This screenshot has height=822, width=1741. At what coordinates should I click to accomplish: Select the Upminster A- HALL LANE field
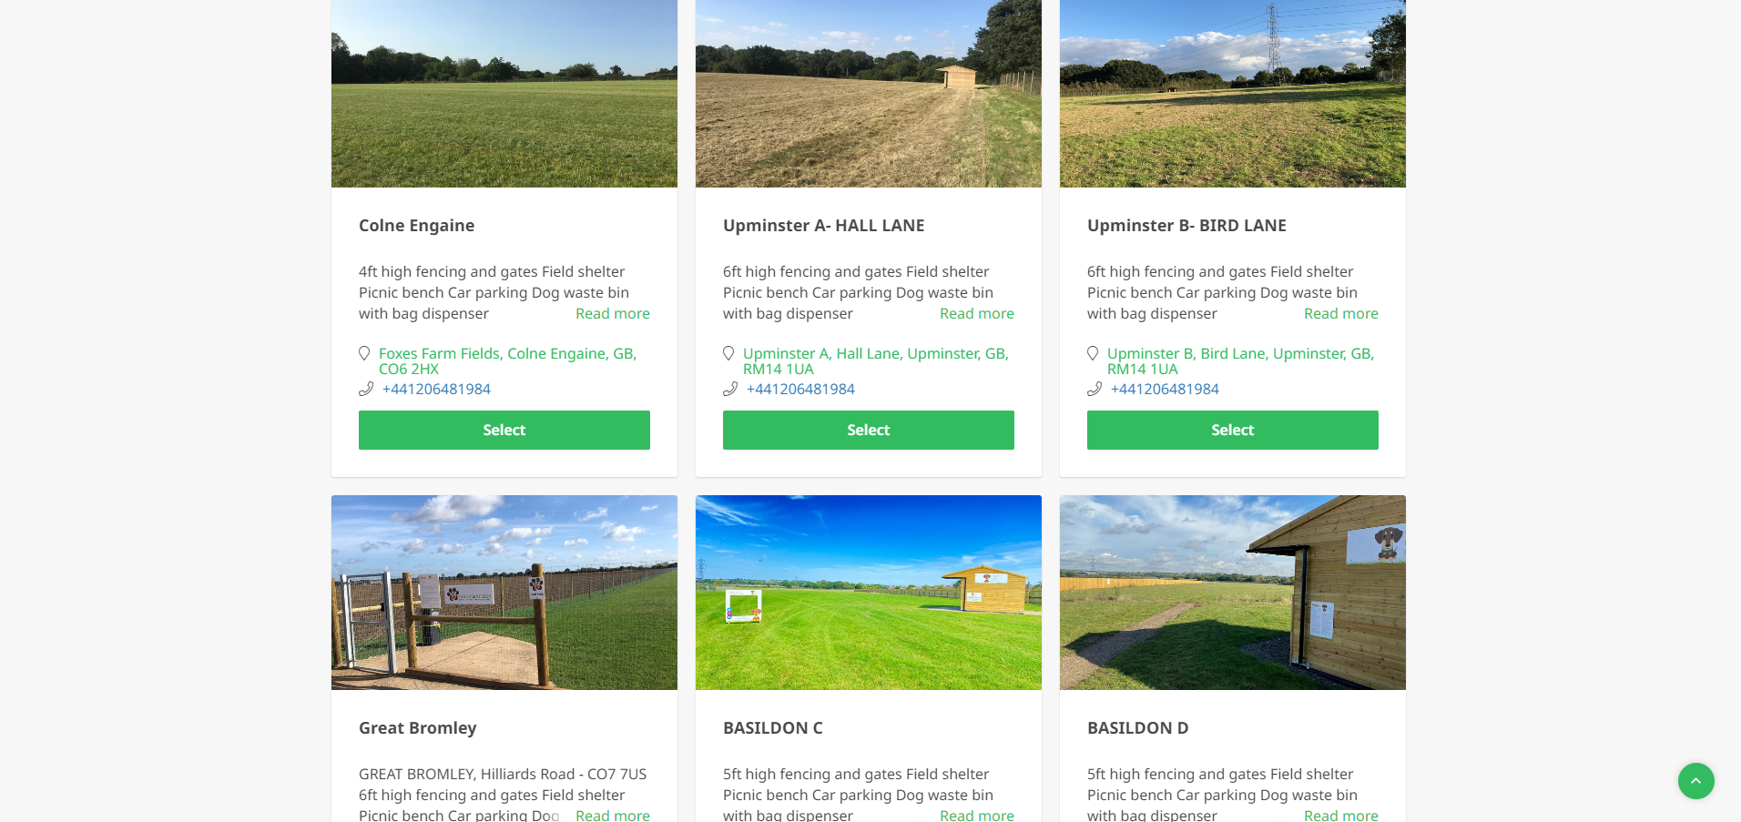click(x=869, y=430)
